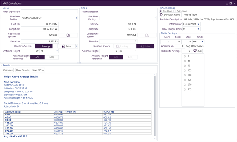Open Site A antenna height units dropdown
The width and height of the screenshot is (237, 142).
[57, 51]
